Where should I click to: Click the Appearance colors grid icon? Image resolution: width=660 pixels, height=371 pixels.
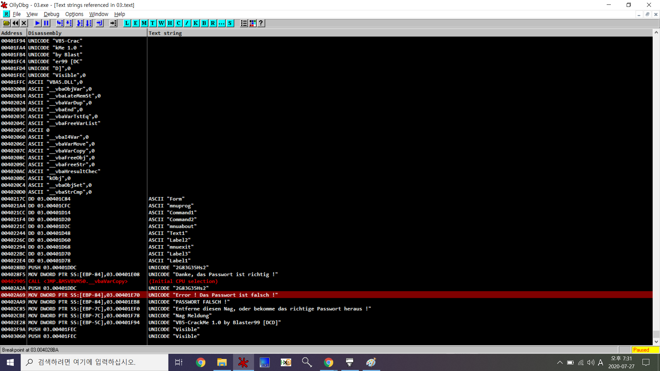(x=253, y=23)
